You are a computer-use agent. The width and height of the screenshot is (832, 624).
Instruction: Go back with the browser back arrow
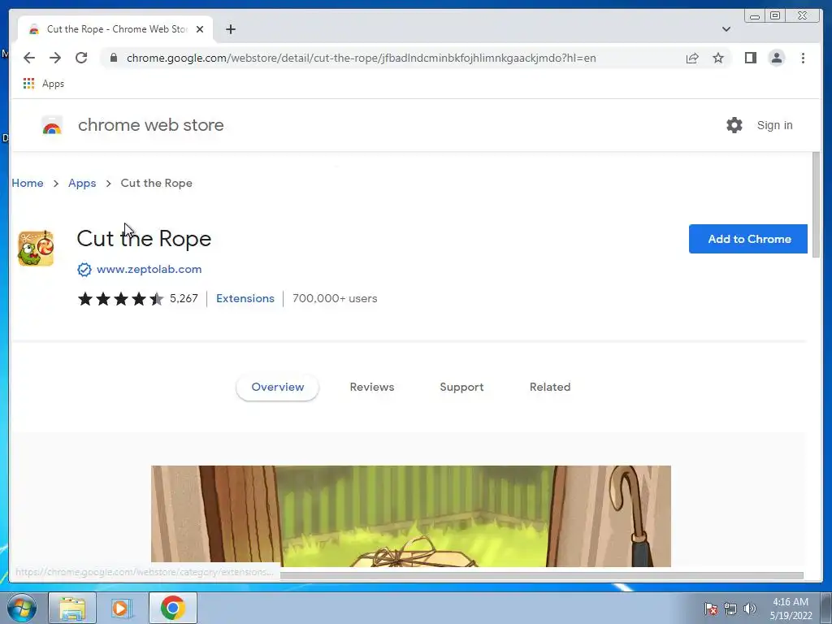click(x=29, y=58)
